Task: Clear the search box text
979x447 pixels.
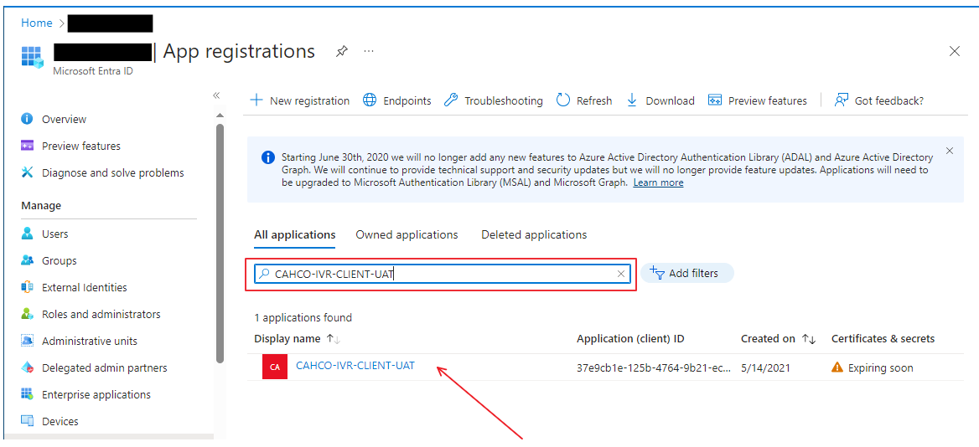Action: pyautogui.click(x=621, y=274)
